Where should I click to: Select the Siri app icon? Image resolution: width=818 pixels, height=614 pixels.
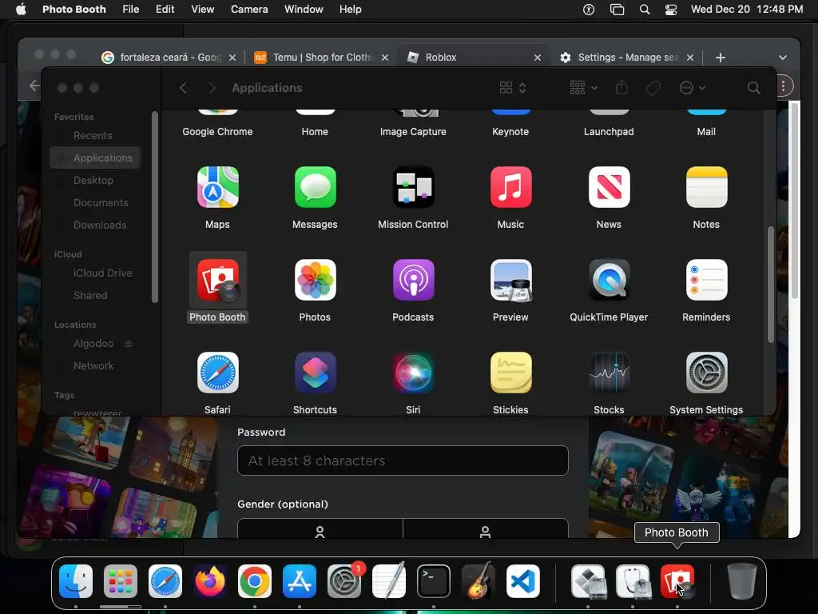click(413, 373)
